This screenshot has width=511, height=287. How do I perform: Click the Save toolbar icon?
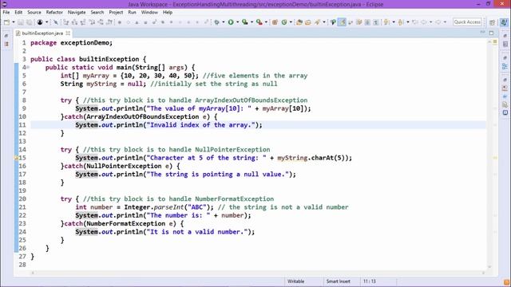click(x=21, y=22)
